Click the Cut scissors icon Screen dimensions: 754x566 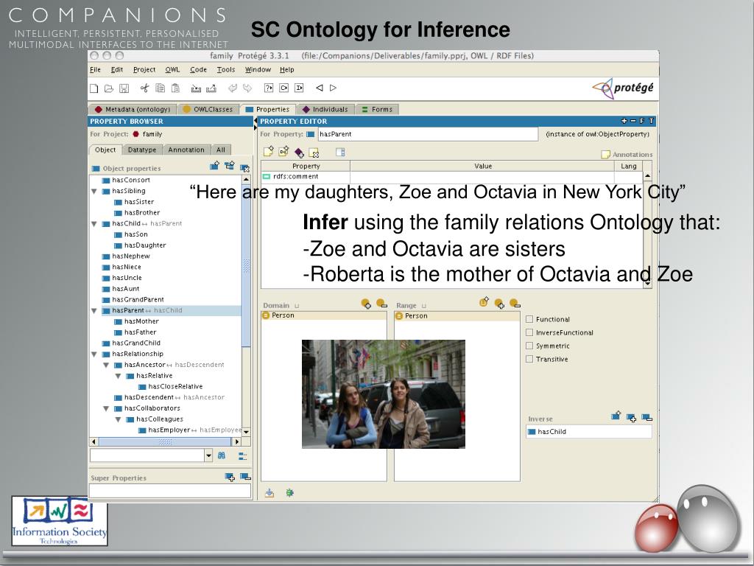tap(145, 88)
